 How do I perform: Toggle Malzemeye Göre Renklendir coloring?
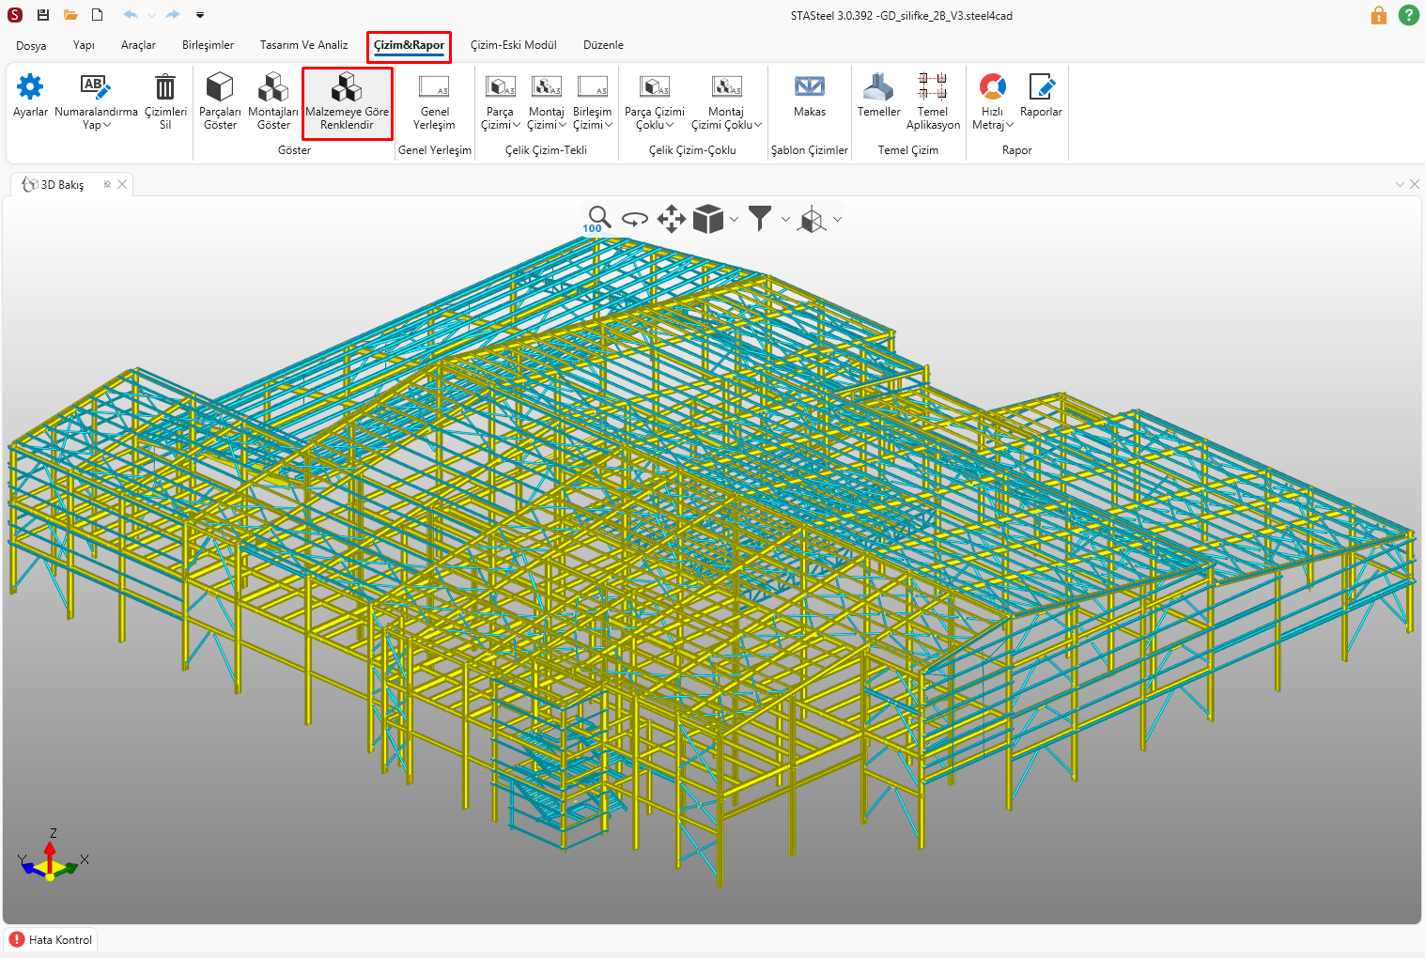click(347, 87)
